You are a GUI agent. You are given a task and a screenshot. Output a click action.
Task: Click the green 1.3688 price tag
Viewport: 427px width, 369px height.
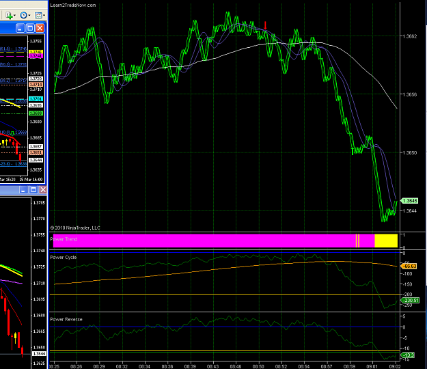tap(36, 113)
